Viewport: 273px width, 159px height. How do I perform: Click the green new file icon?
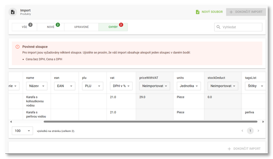pos(198,12)
